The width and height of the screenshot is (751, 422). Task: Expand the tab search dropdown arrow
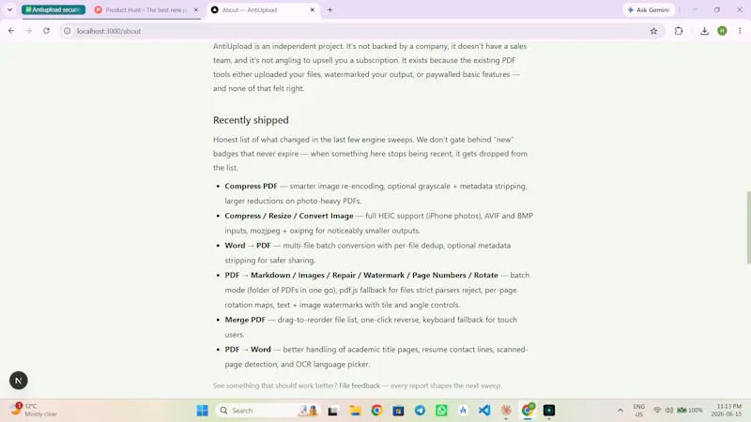(x=9, y=9)
